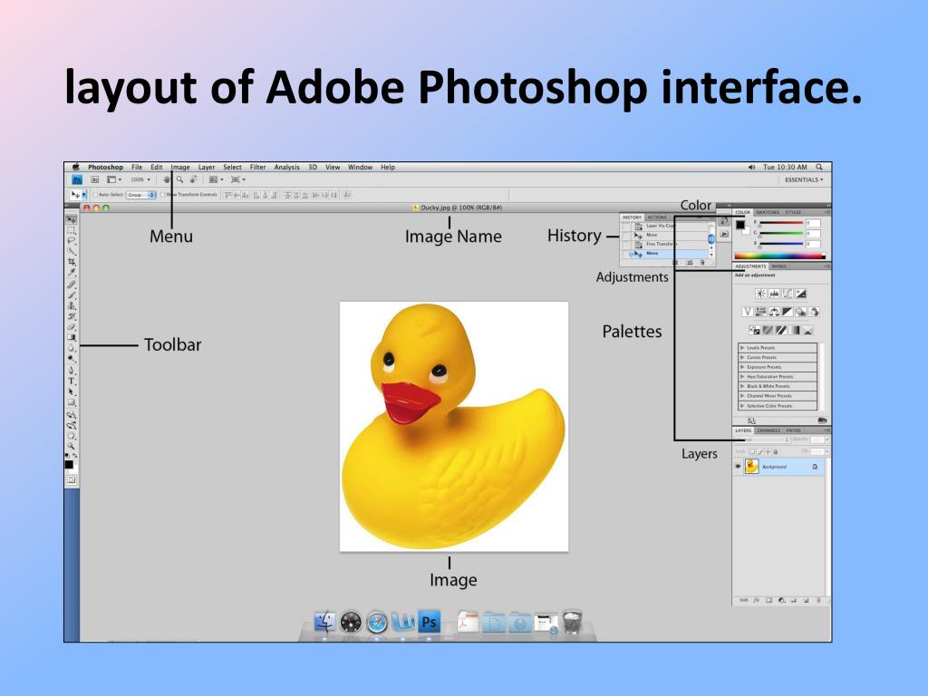Select the Clone Stamp tool
Image resolution: width=928 pixels, height=696 pixels.
click(72, 304)
